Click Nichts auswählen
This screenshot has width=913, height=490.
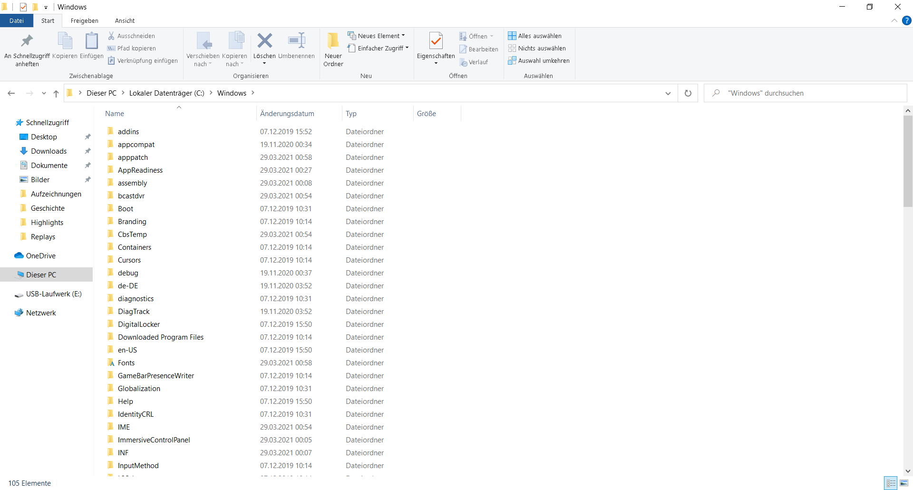pos(537,48)
